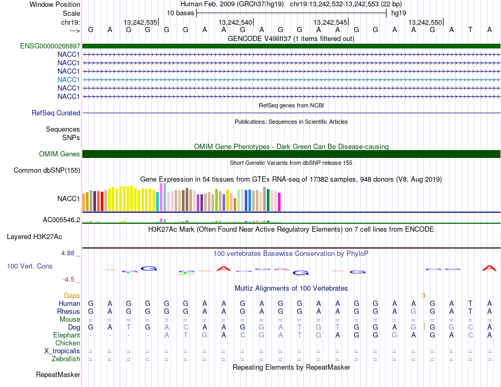Click the ENSG00000266897 track label

(x=50, y=46)
